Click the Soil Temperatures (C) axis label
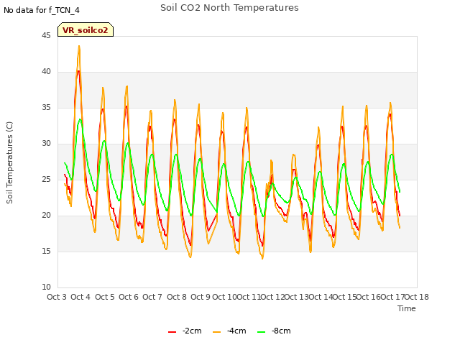 [x=9, y=162]
